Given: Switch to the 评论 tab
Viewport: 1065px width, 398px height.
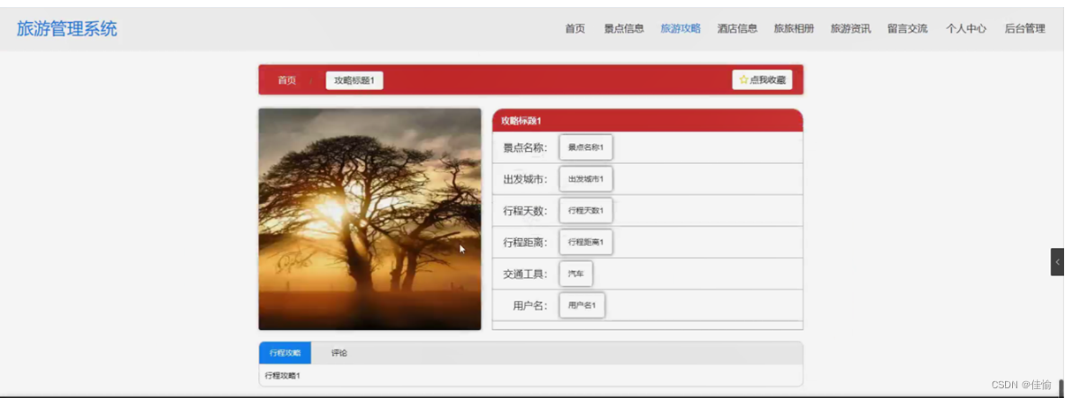Looking at the screenshot, I should click(x=339, y=353).
